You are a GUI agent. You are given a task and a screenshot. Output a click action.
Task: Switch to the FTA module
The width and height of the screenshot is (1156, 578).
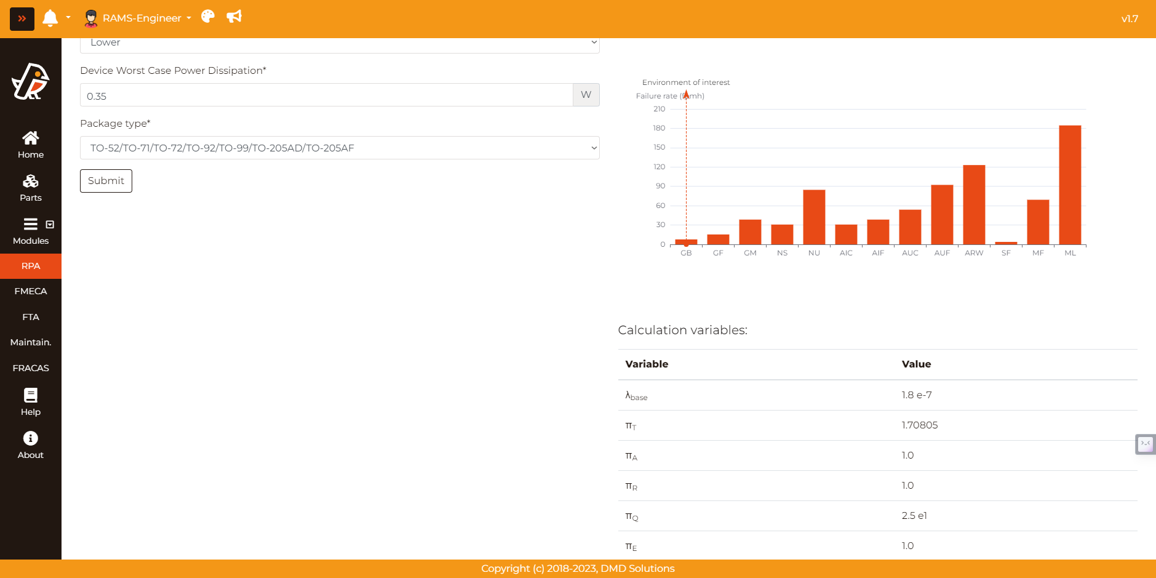(31, 317)
